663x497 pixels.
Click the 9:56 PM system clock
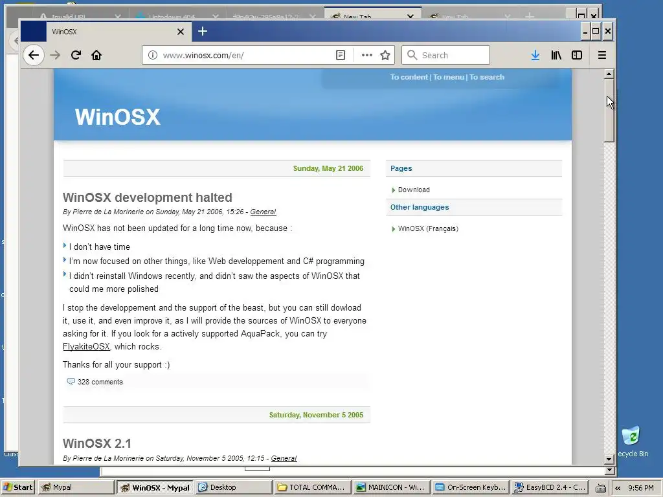click(x=640, y=488)
